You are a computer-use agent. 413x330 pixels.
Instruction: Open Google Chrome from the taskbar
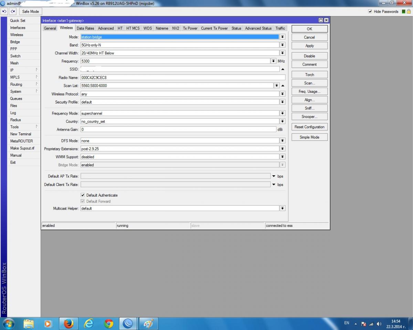pos(109,323)
